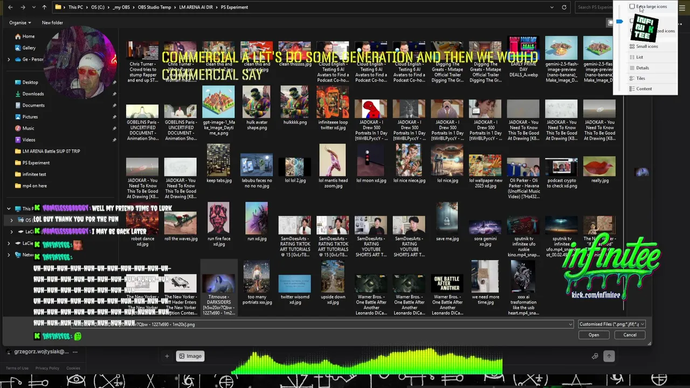690x388 pixels.
Task: Click the blue view-size slider handle
Action: tap(619, 22)
